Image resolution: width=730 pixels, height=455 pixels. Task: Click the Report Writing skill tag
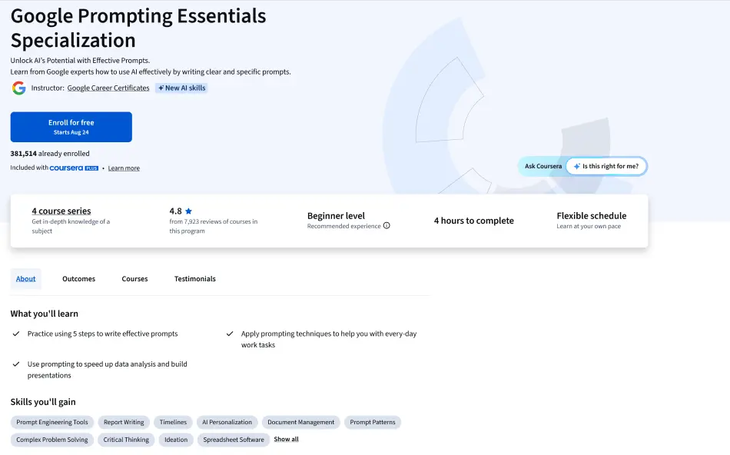coord(124,423)
